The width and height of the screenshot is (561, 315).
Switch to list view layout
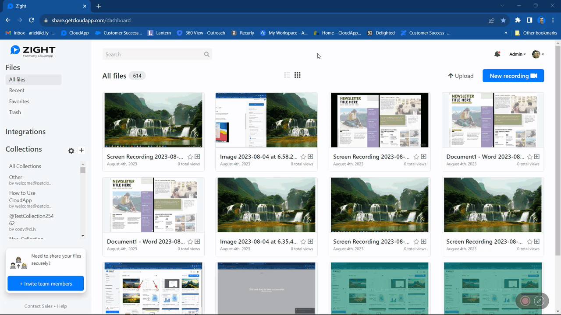[287, 75]
